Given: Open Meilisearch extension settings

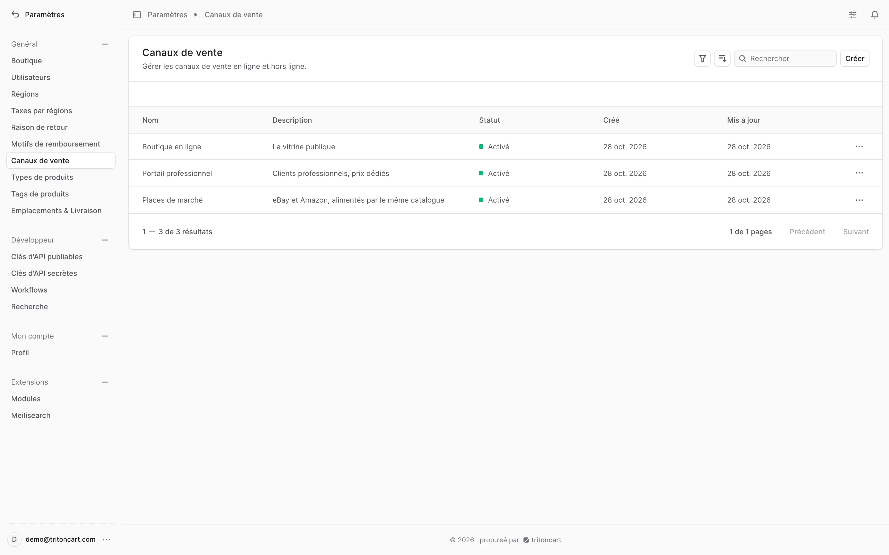Looking at the screenshot, I should tap(61, 415).
